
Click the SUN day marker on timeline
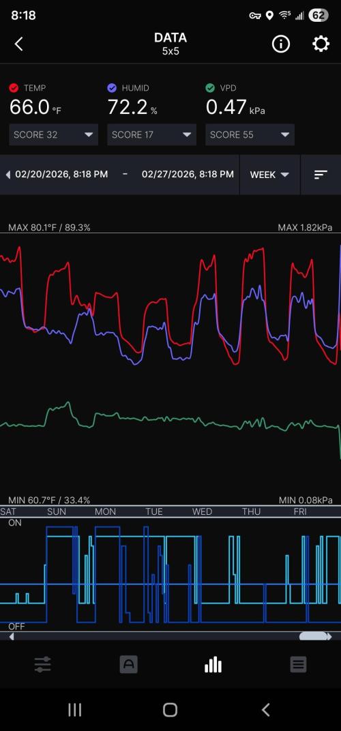coord(57,512)
